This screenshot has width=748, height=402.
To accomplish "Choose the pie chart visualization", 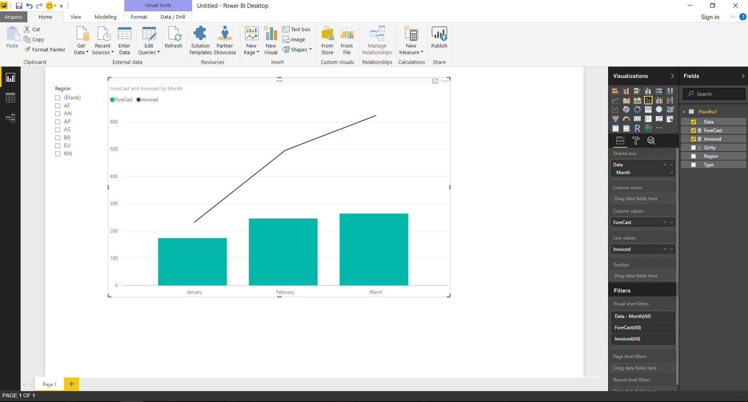I will pyautogui.click(x=626, y=109).
